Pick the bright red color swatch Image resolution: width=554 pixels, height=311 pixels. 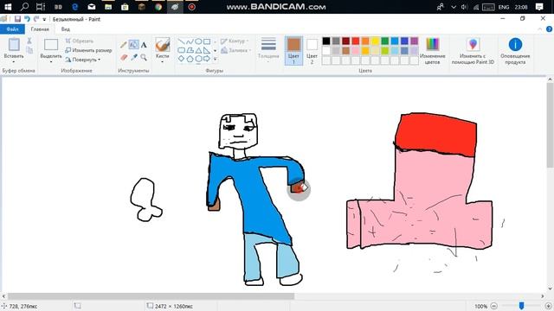(x=356, y=41)
